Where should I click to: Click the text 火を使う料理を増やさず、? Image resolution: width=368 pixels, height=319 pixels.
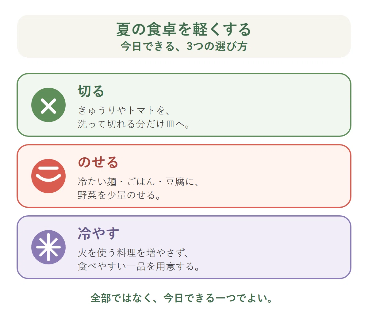[133, 253]
